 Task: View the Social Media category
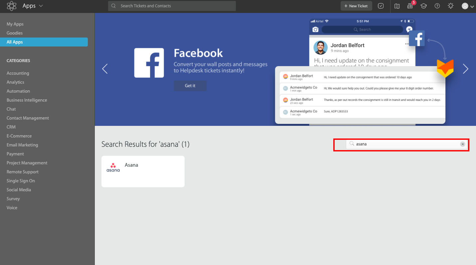(x=19, y=190)
